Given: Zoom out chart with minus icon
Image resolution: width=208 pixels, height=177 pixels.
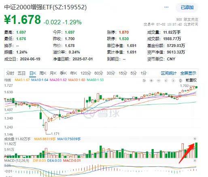Looking at the screenshot, I should point(159,81).
